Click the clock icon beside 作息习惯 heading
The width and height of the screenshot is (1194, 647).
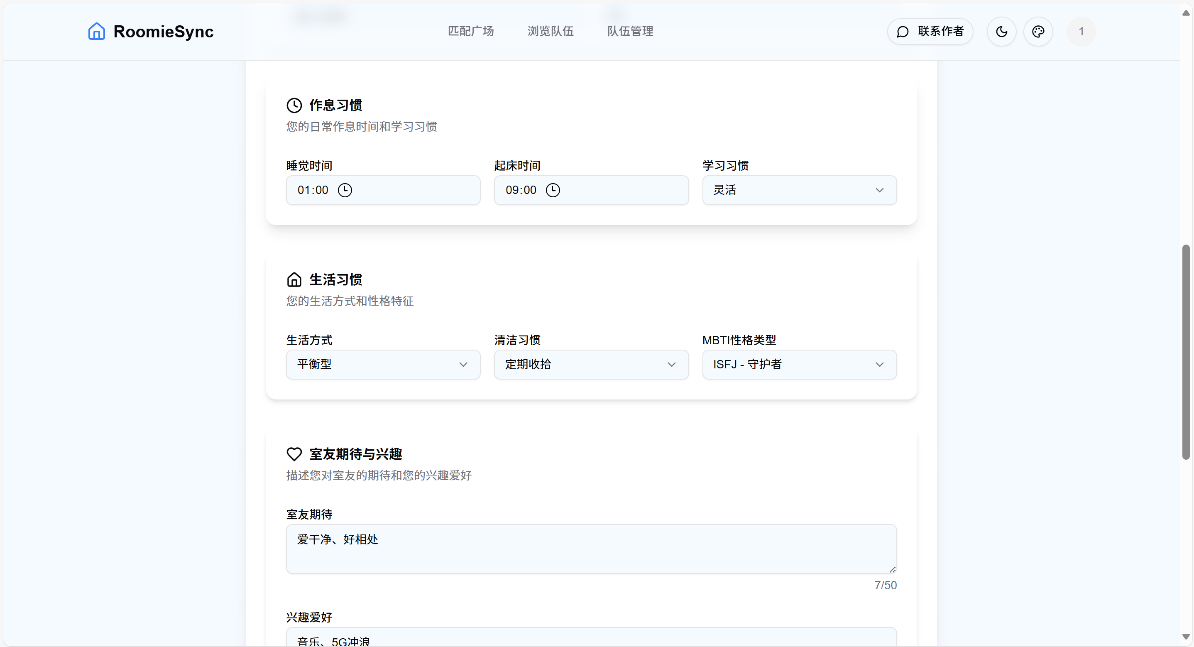pyautogui.click(x=294, y=105)
